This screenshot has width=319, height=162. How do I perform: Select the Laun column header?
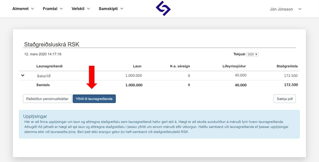coord(137,66)
